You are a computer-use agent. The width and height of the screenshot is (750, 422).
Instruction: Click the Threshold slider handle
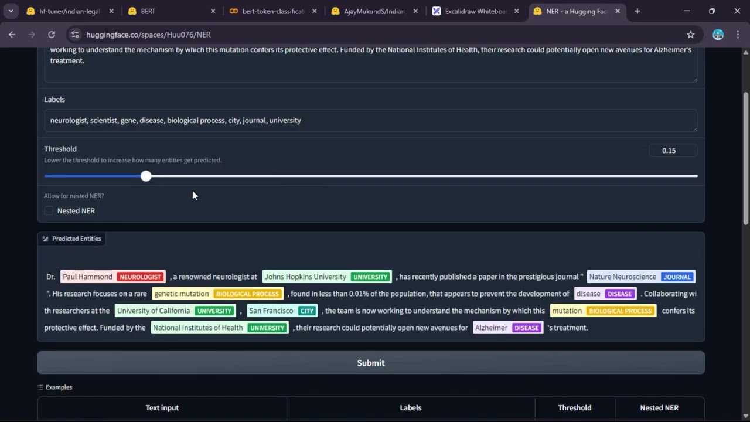(146, 176)
